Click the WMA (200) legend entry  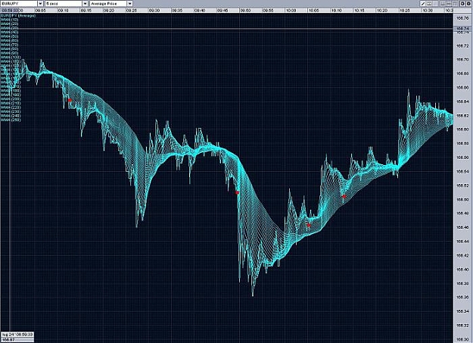pos(11,99)
